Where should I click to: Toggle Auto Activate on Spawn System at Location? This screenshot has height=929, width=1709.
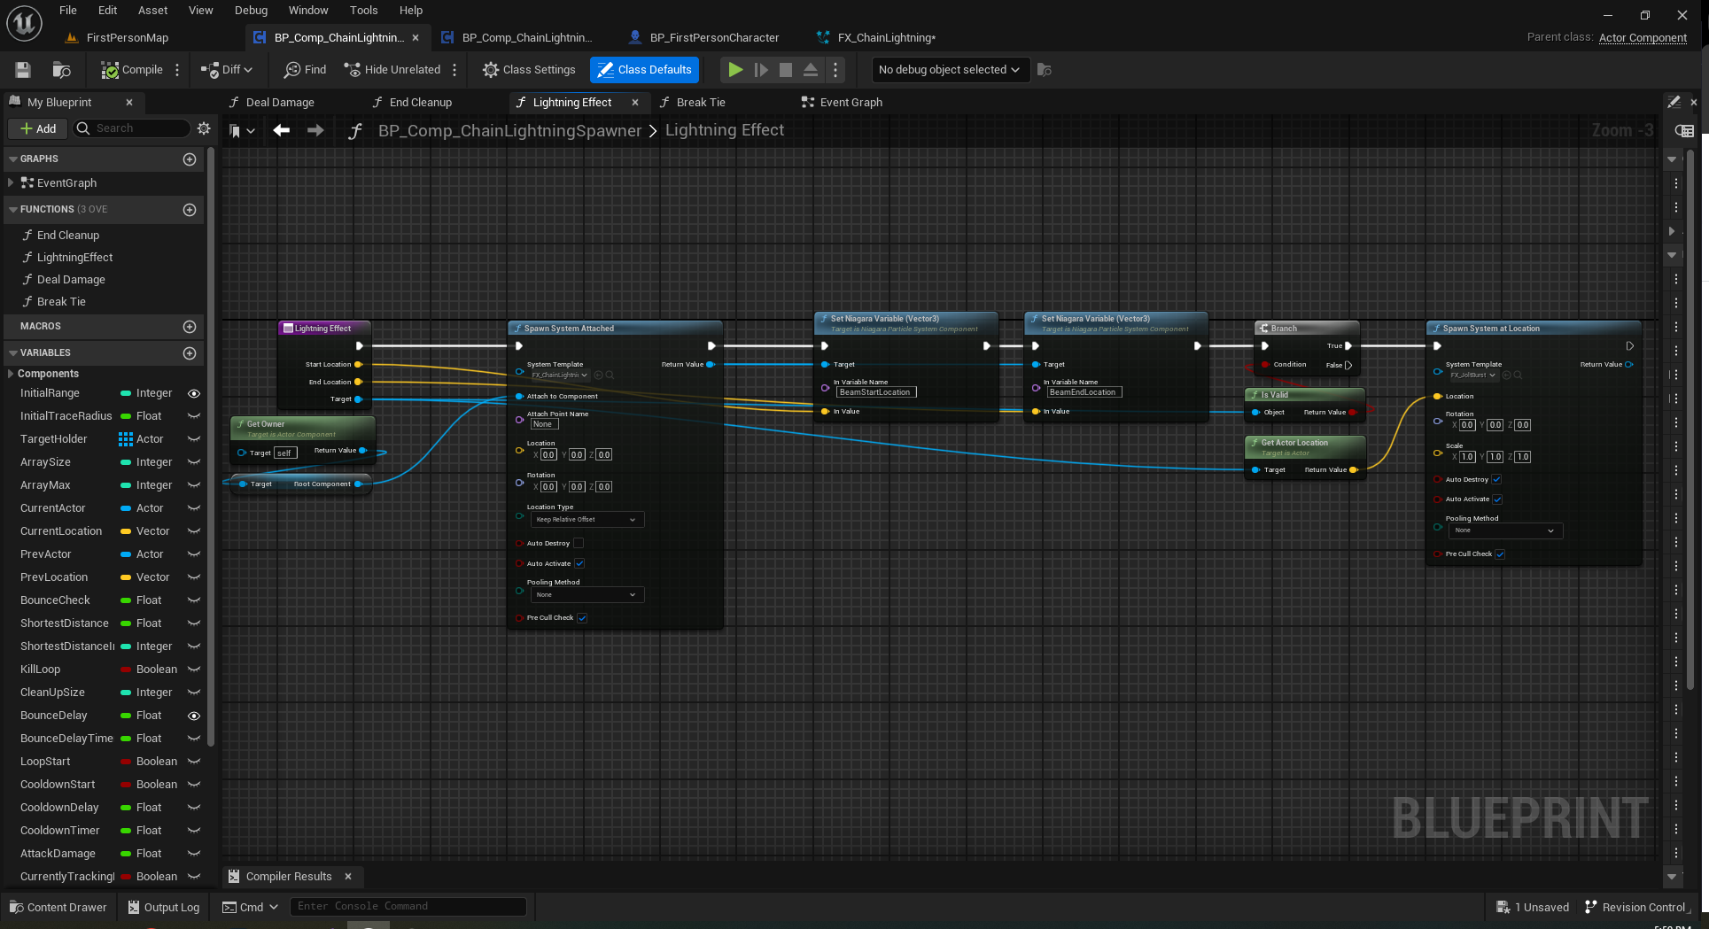tap(1497, 499)
